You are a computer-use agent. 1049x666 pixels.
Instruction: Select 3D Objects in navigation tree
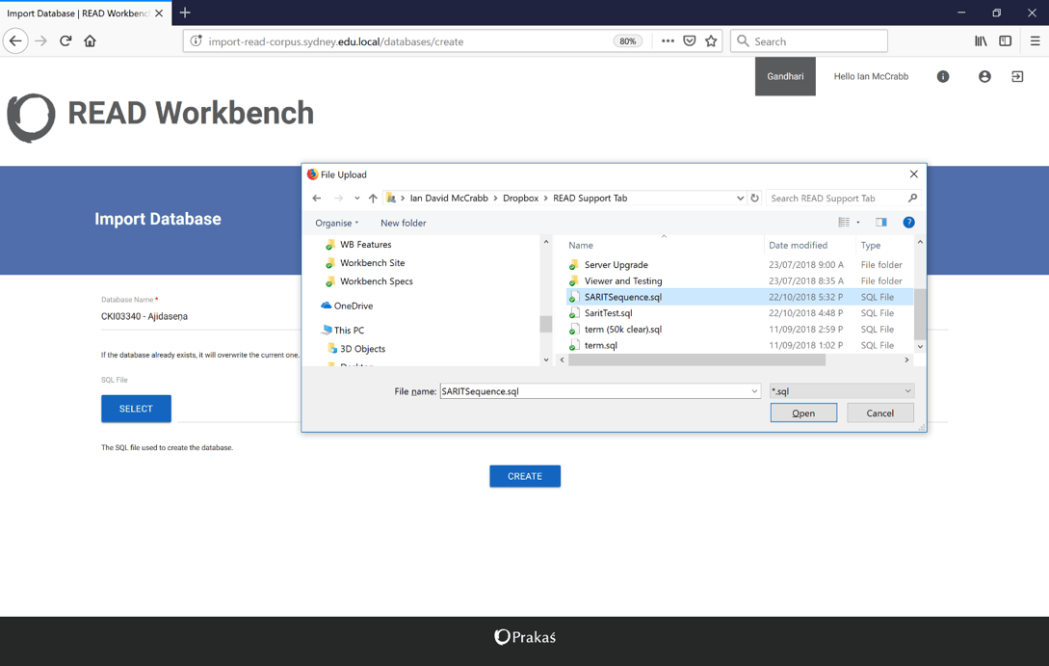[x=362, y=349]
